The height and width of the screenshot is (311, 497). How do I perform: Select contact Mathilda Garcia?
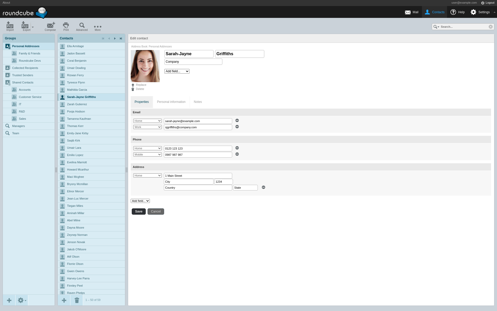coord(91,90)
